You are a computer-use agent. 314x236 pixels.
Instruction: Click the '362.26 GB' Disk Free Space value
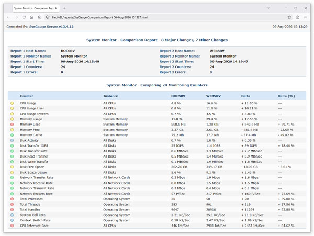click(179, 167)
